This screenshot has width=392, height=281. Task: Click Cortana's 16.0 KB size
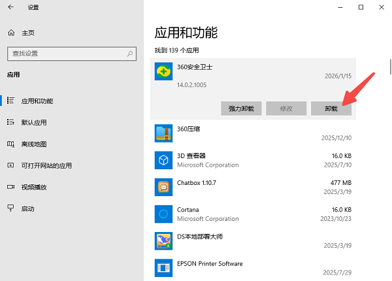(x=342, y=210)
